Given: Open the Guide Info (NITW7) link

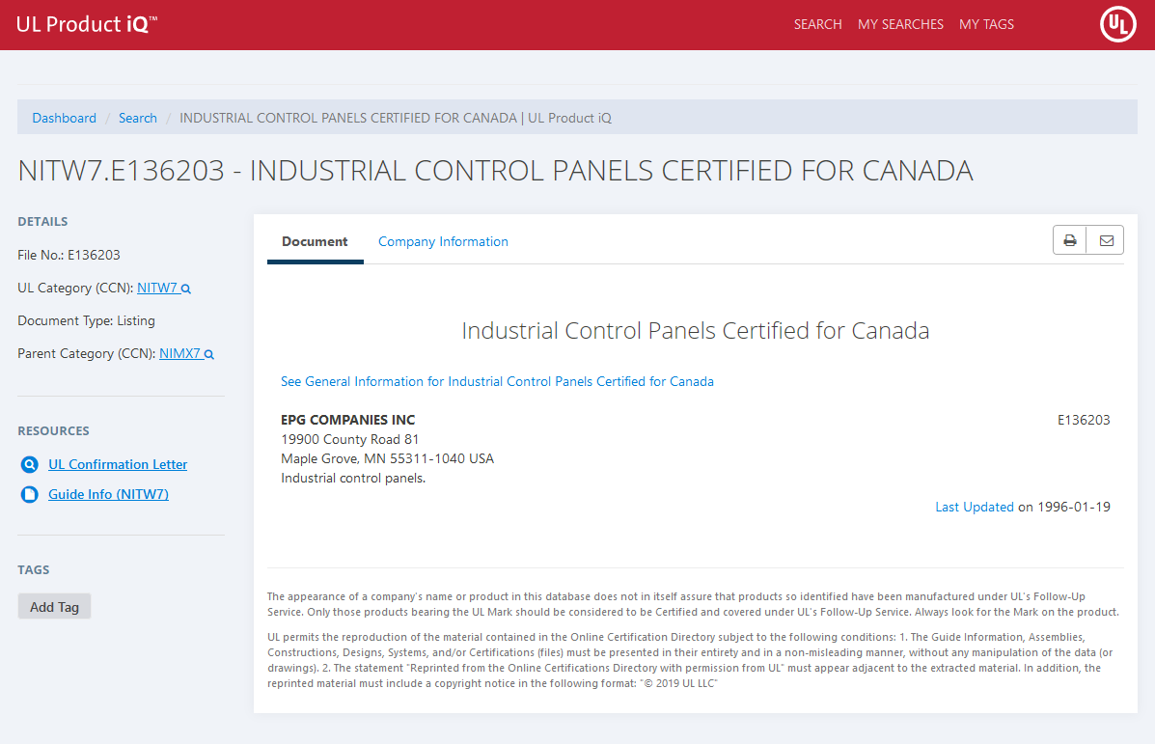Looking at the screenshot, I should [108, 494].
